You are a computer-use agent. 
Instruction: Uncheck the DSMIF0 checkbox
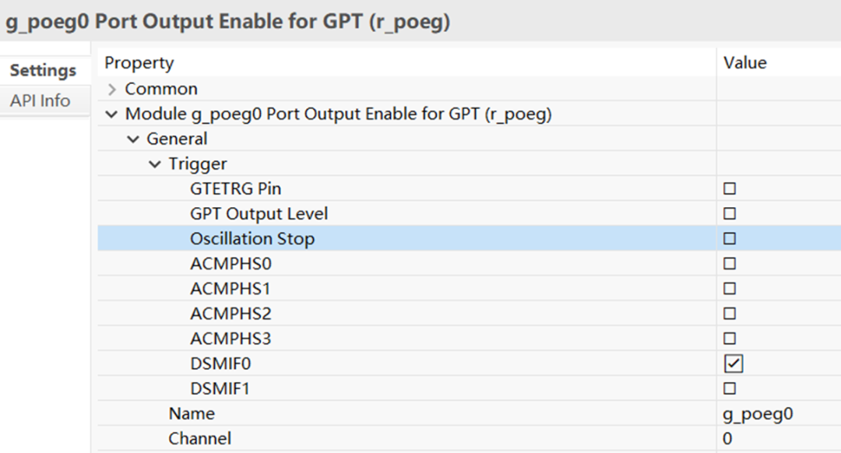click(734, 363)
